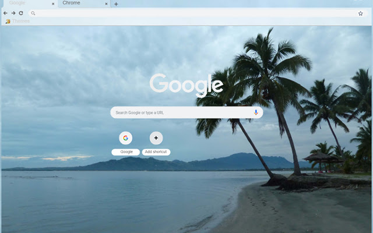
Task: Open the Themes bookmark
Action: click(x=17, y=21)
